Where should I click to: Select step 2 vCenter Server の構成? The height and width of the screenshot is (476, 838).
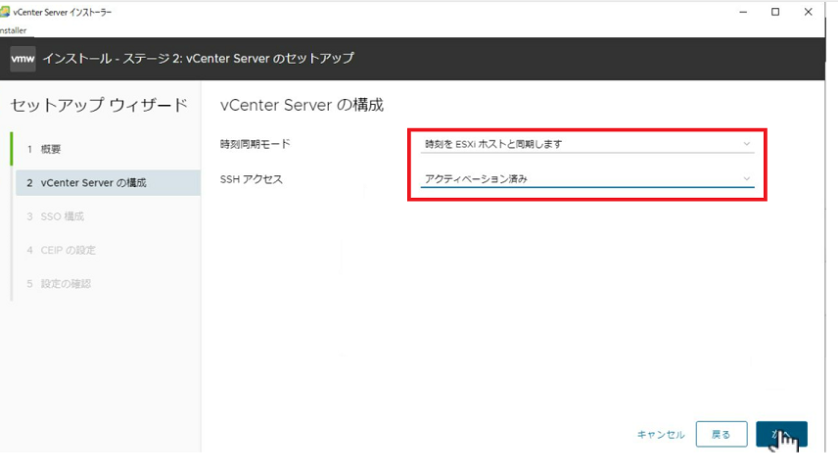pos(108,183)
